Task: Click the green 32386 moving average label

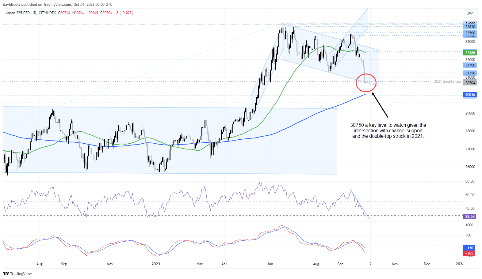Action: tap(470, 53)
